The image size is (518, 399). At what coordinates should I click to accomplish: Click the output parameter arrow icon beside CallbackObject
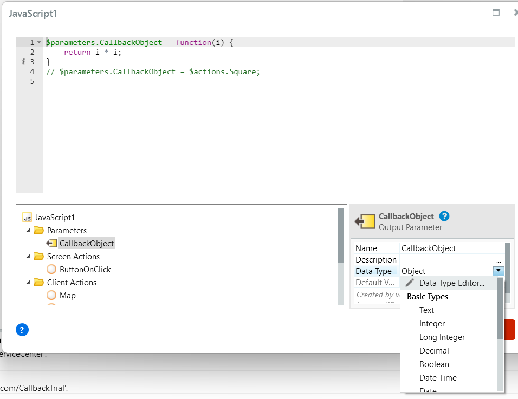coord(51,243)
